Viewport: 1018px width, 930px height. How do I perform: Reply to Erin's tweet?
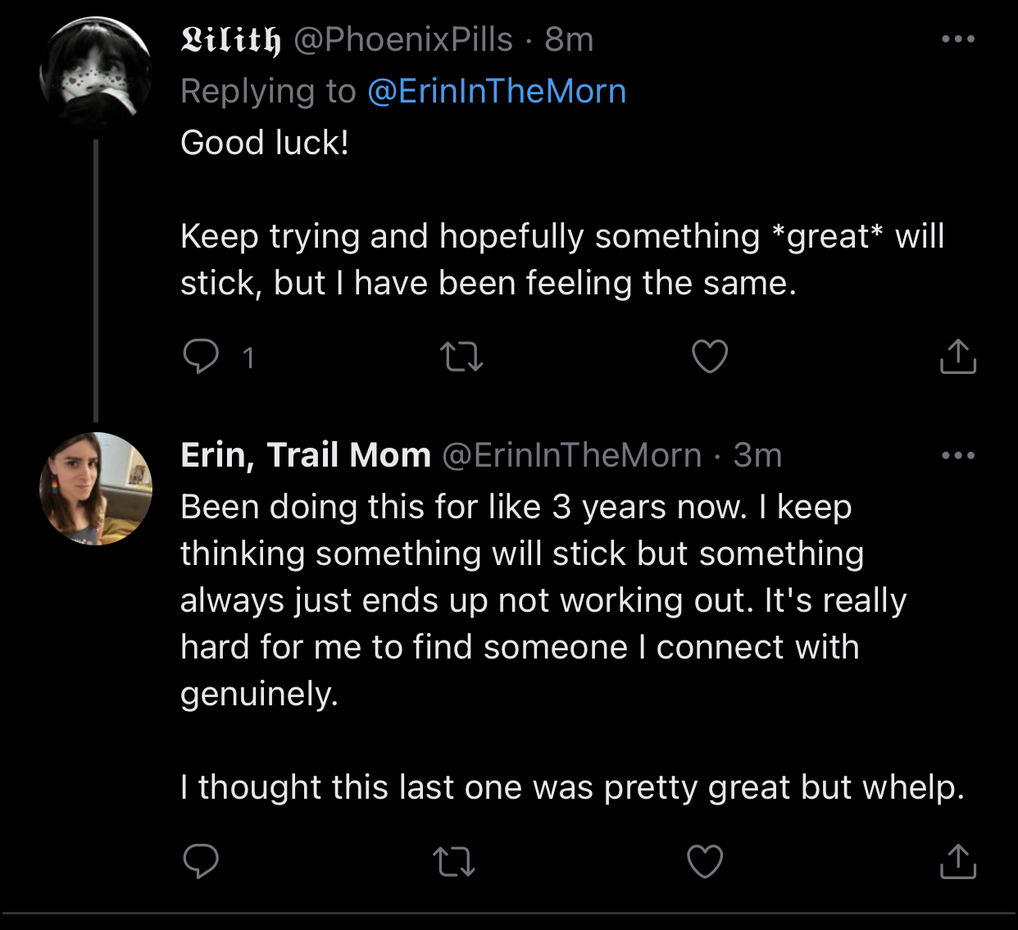coord(201,861)
